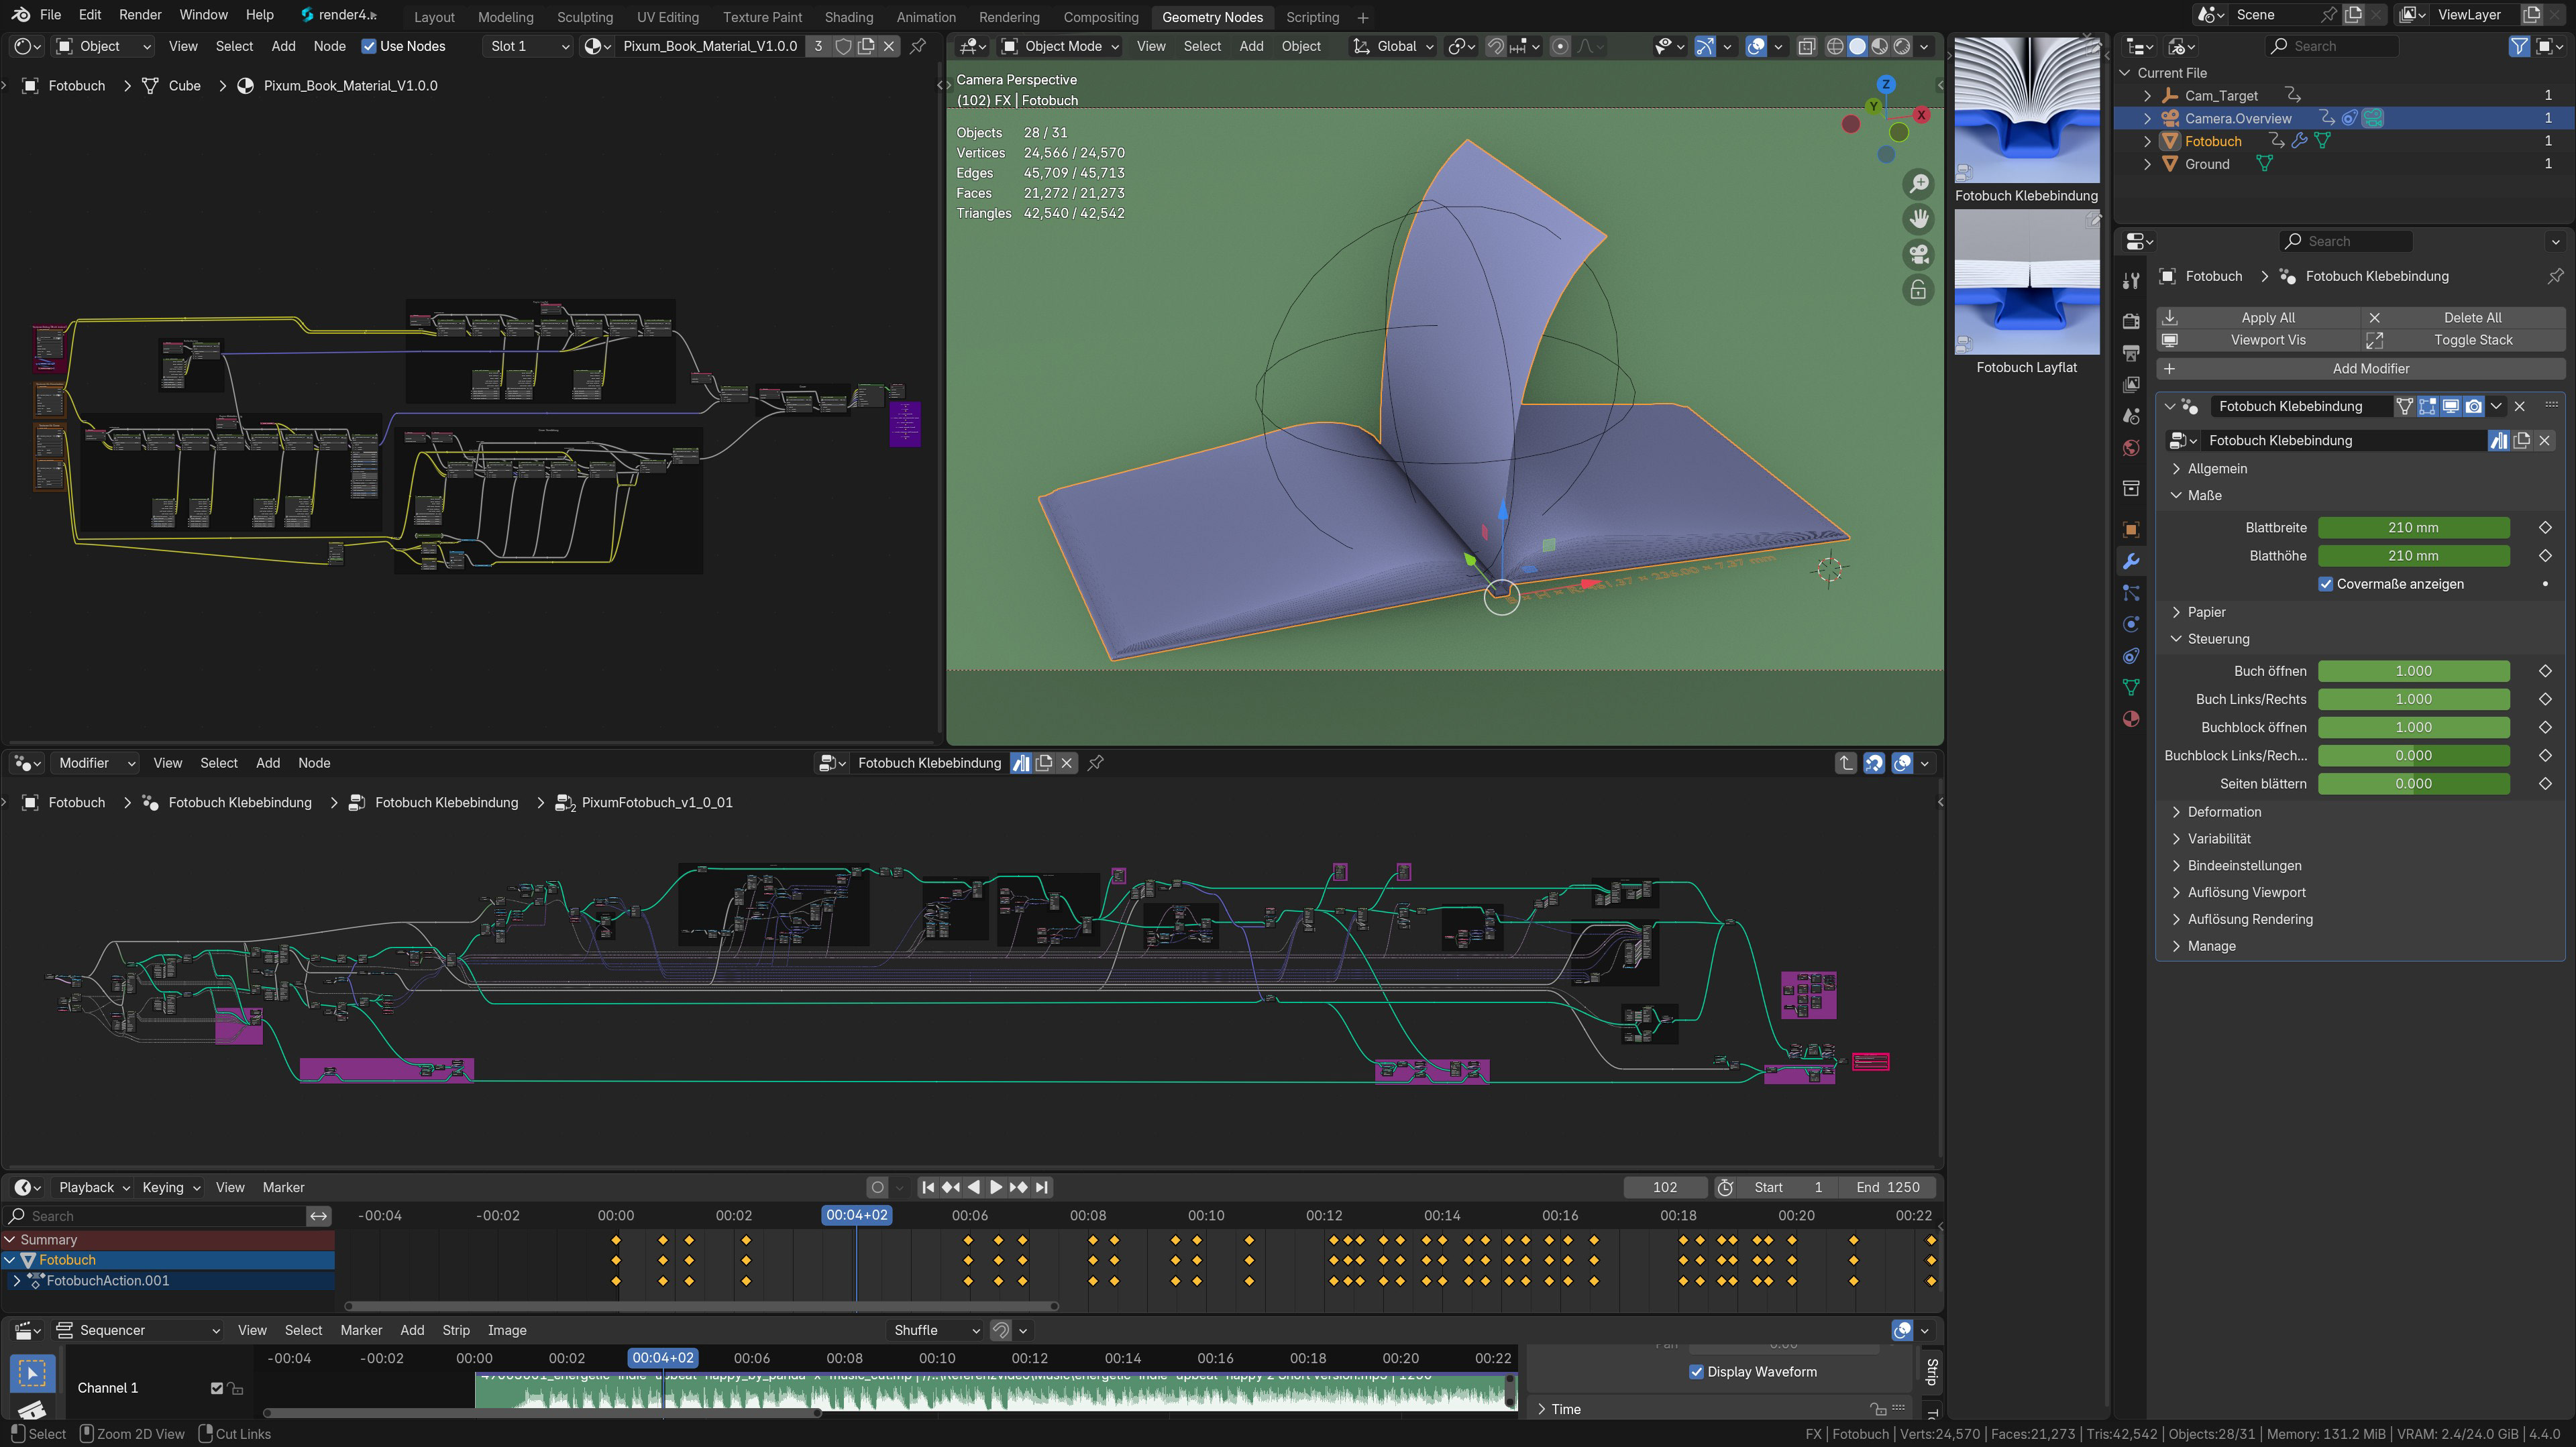Jump to the timeline's last frame
Image resolution: width=2576 pixels, height=1447 pixels.
[1042, 1188]
